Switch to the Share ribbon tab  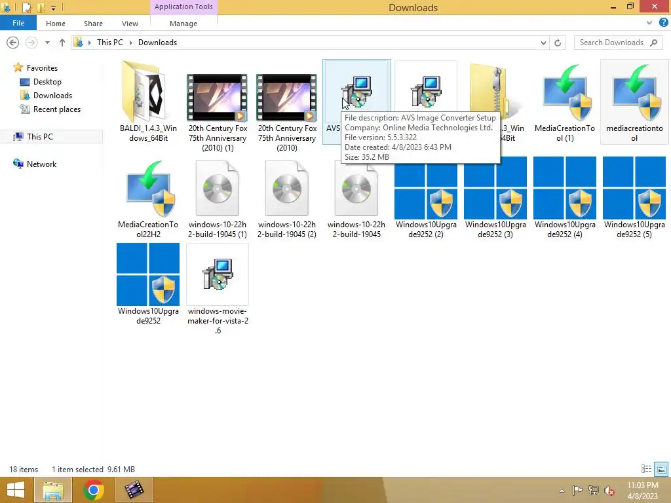93,24
